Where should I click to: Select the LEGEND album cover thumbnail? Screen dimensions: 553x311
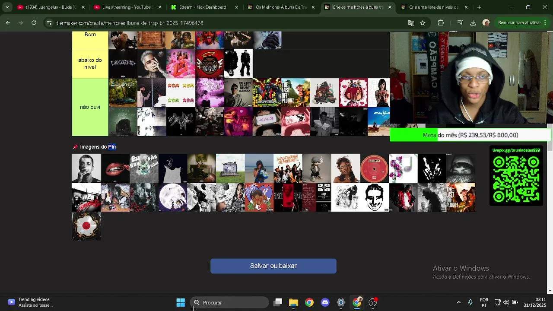point(123,63)
